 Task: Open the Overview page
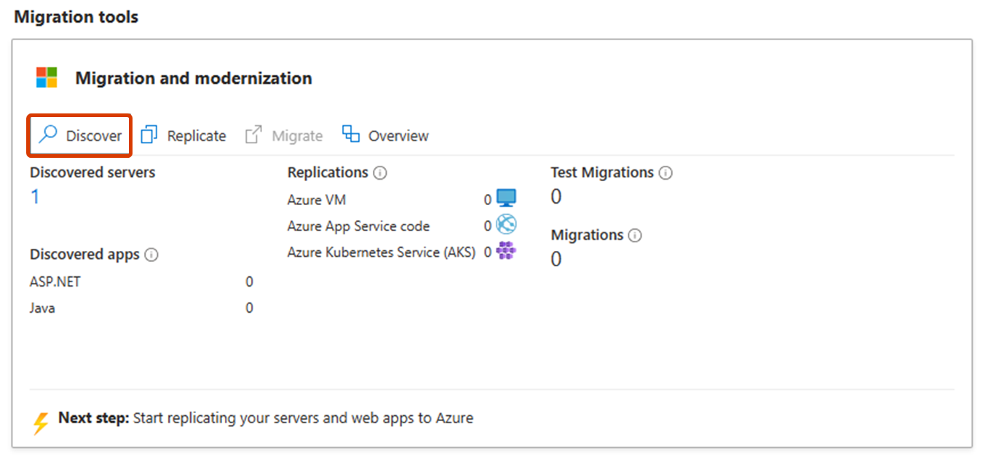398,135
